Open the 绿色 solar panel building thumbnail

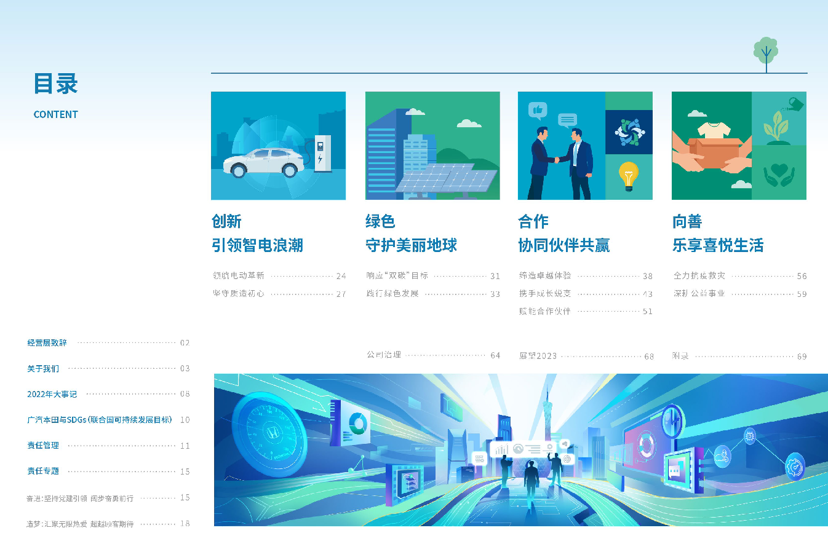(x=432, y=146)
